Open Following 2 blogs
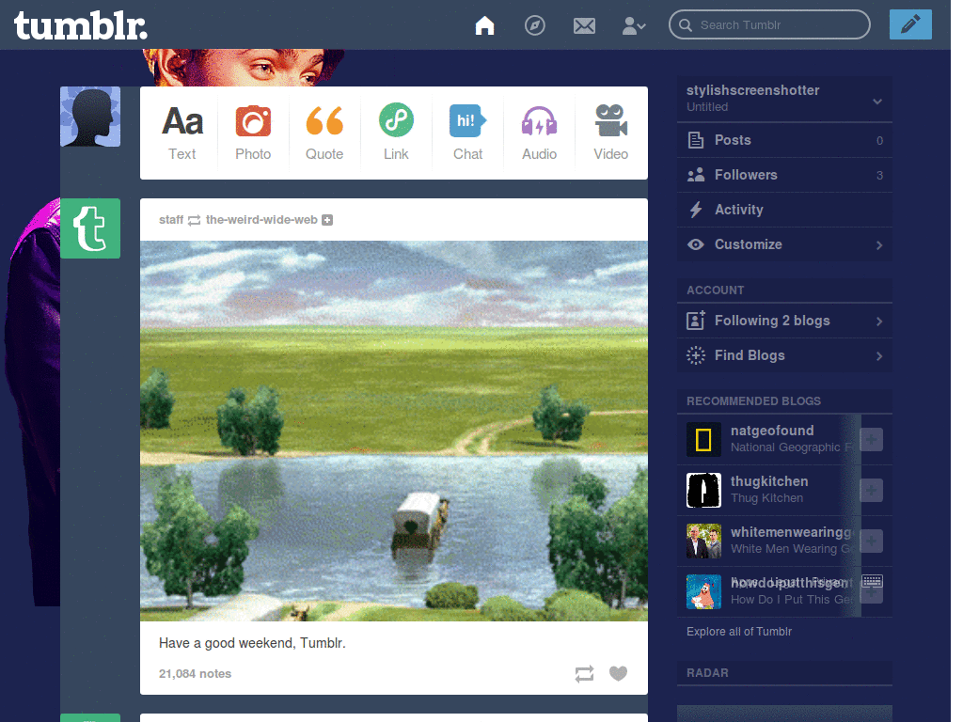963x722 pixels. [784, 321]
